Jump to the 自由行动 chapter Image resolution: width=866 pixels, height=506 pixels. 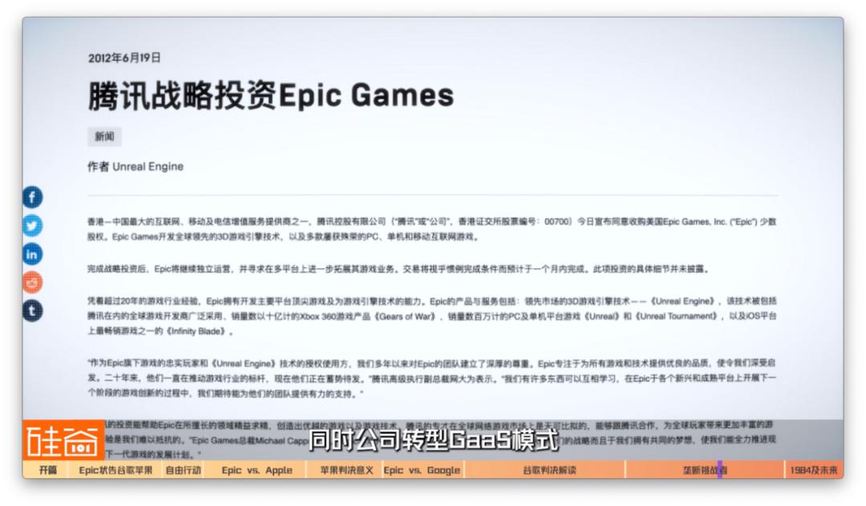(184, 470)
